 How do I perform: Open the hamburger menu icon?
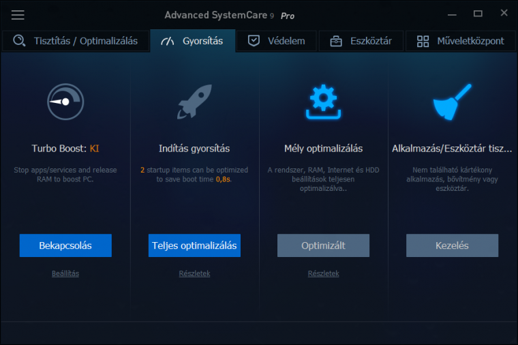[18, 15]
